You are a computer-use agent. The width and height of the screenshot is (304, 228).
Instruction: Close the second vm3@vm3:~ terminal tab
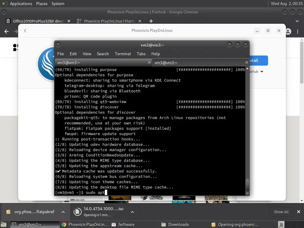point(246,62)
